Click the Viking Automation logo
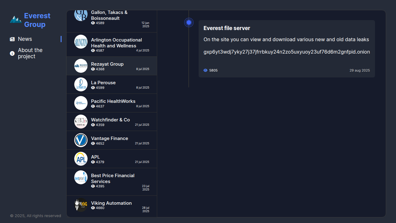396x223 pixels. pos(81,205)
